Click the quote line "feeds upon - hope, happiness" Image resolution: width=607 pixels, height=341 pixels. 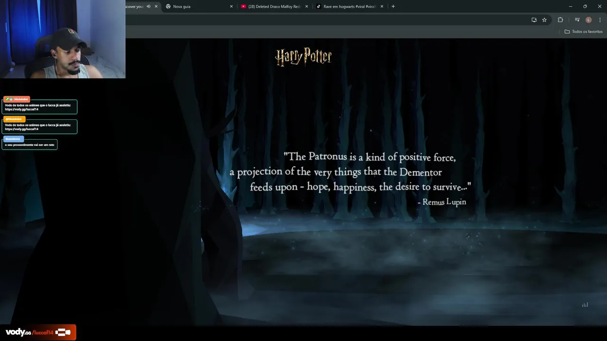pos(360,187)
